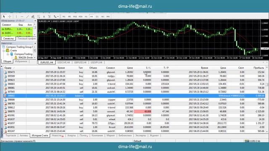Switch chart to M1 timeframe
Viewport: 269px width, 151px height.
(x=64, y=17)
